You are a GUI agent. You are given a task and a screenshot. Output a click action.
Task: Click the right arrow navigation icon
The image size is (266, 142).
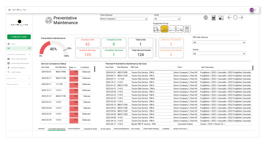(241, 18)
